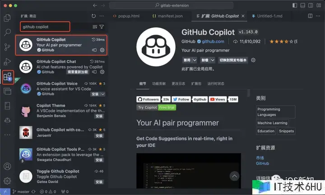Clear extensions search results
Viewport: 325px width, 195px height.
coord(95,27)
